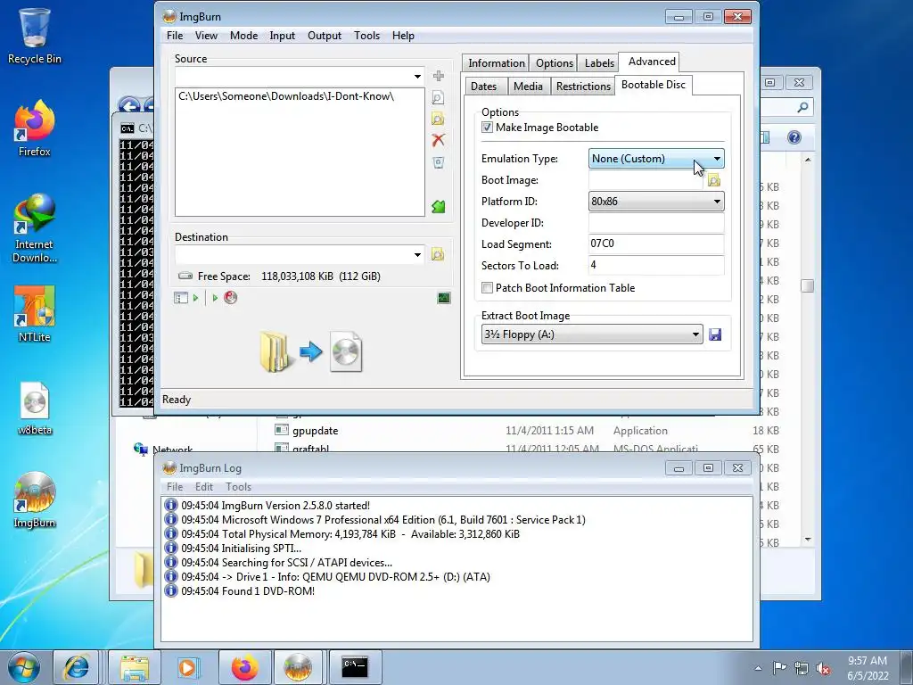This screenshot has height=685, width=913.
Task: Open ImgBurn desktop shortcut
Action: 35,500
